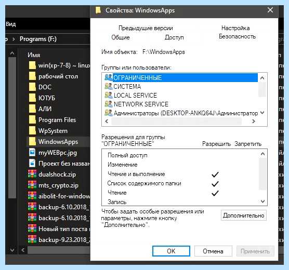The image size is (289, 270).
Task: Click the СИСТЕМА group icon
Action: [x=108, y=86]
